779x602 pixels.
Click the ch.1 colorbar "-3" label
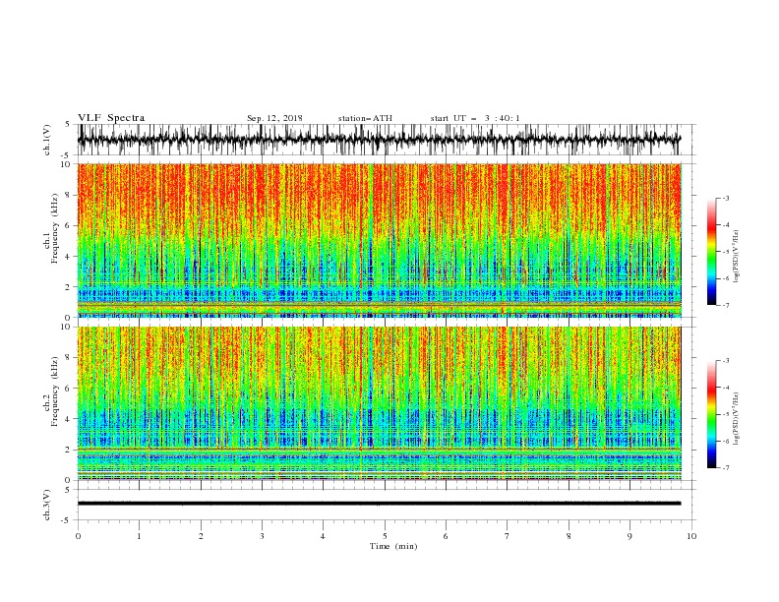tap(725, 198)
